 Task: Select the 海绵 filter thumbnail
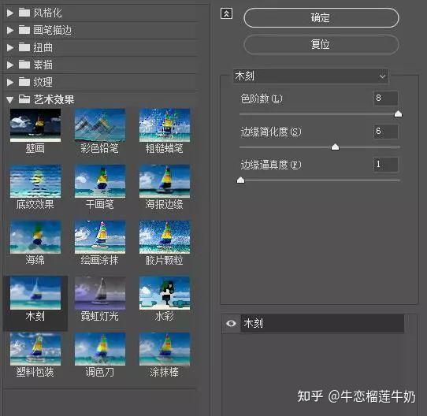pyautogui.click(x=35, y=237)
